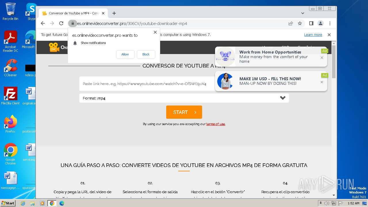Open Recycle Bin desktop icon
This screenshot has width=368, height=207.
(10, 11)
